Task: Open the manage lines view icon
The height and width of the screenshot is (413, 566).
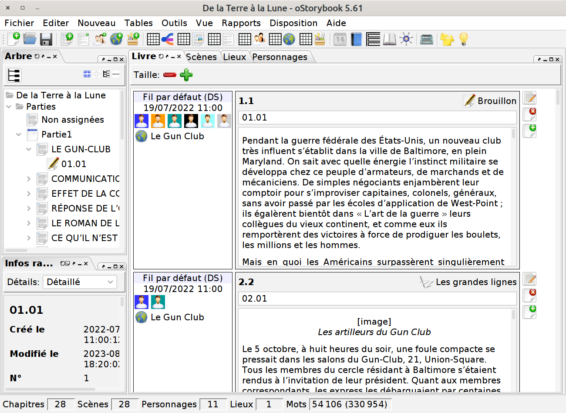Action: 373,39
